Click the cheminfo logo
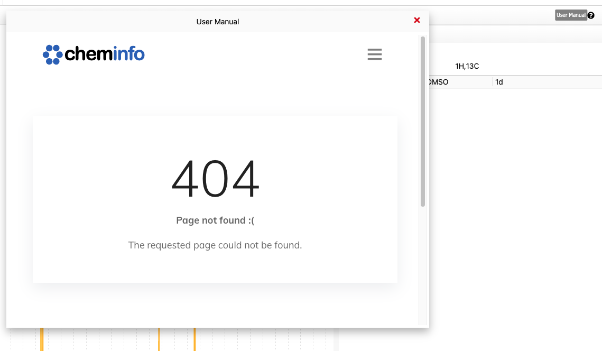The image size is (602, 351). [94, 53]
